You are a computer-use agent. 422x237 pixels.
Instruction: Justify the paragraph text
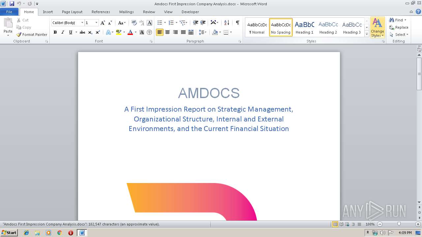(183, 32)
